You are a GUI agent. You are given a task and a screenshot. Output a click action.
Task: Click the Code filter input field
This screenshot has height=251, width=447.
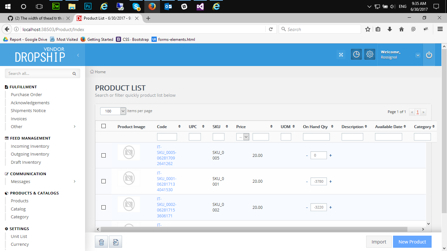(x=167, y=137)
